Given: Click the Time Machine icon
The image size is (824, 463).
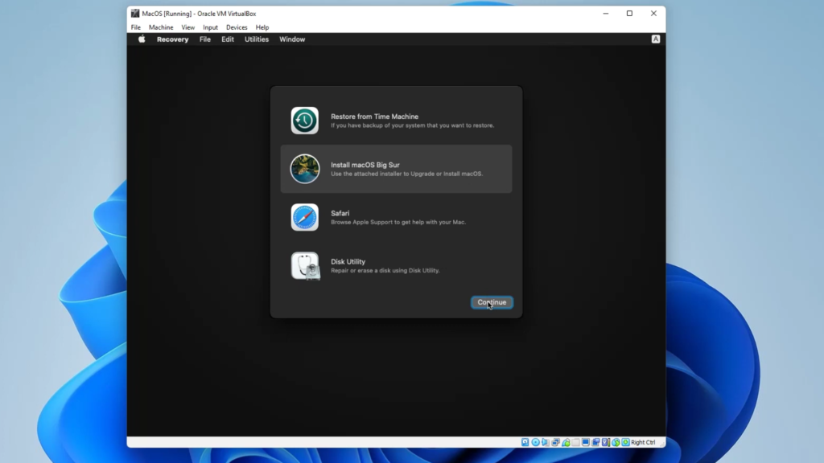Looking at the screenshot, I should click(x=305, y=121).
